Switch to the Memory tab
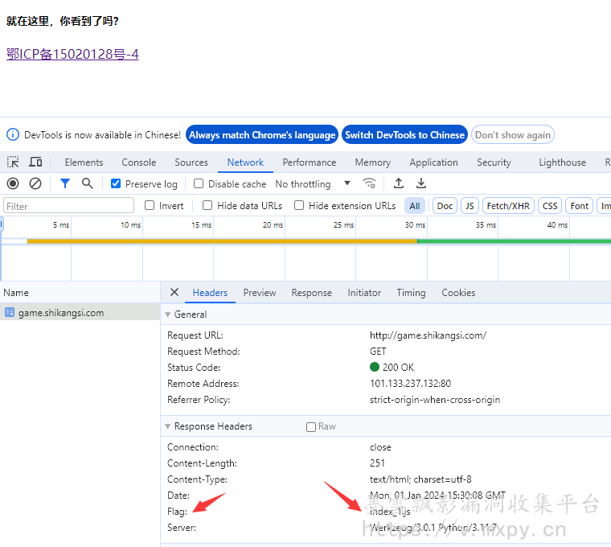The width and height of the screenshot is (611, 547). (373, 162)
